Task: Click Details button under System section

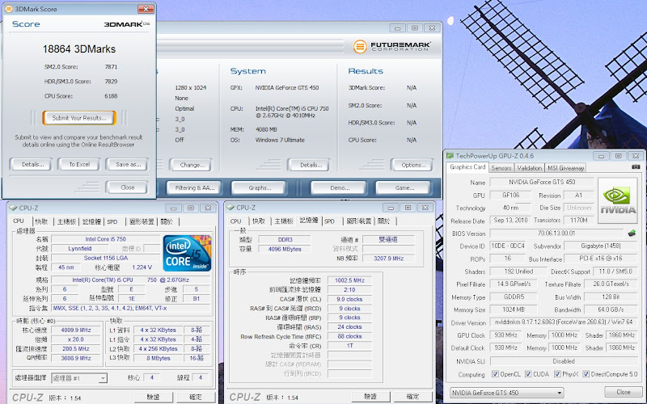Action: [309, 165]
